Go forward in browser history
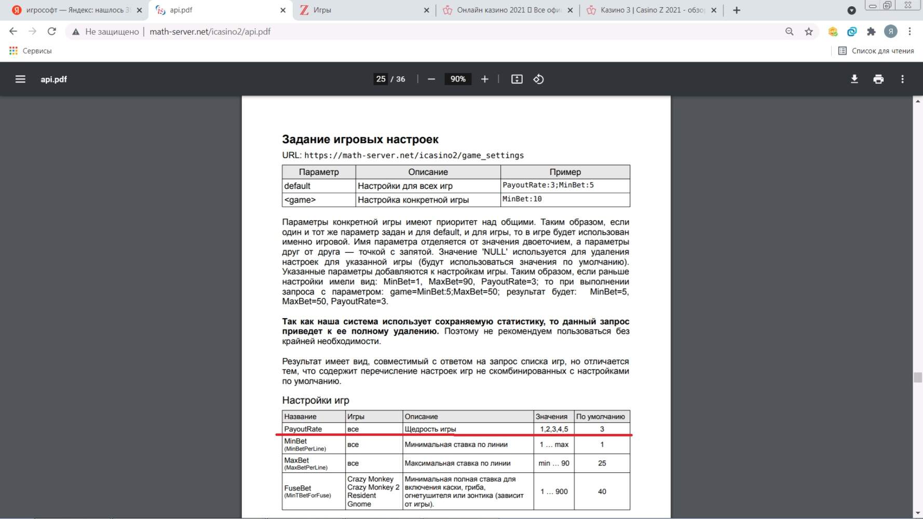 pos(32,32)
